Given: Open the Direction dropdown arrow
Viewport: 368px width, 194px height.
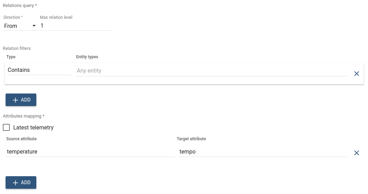Looking at the screenshot, I should [x=34, y=26].
